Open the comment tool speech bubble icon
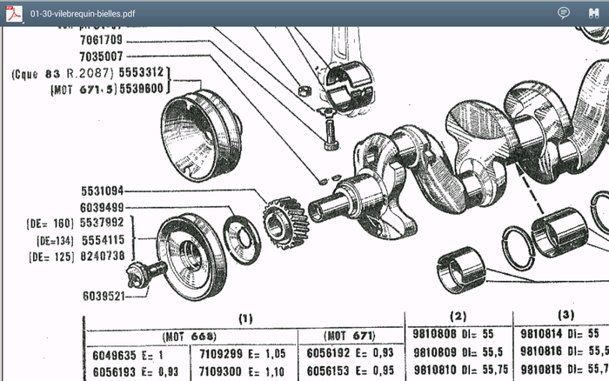The image size is (609, 381). click(x=564, y=13)
